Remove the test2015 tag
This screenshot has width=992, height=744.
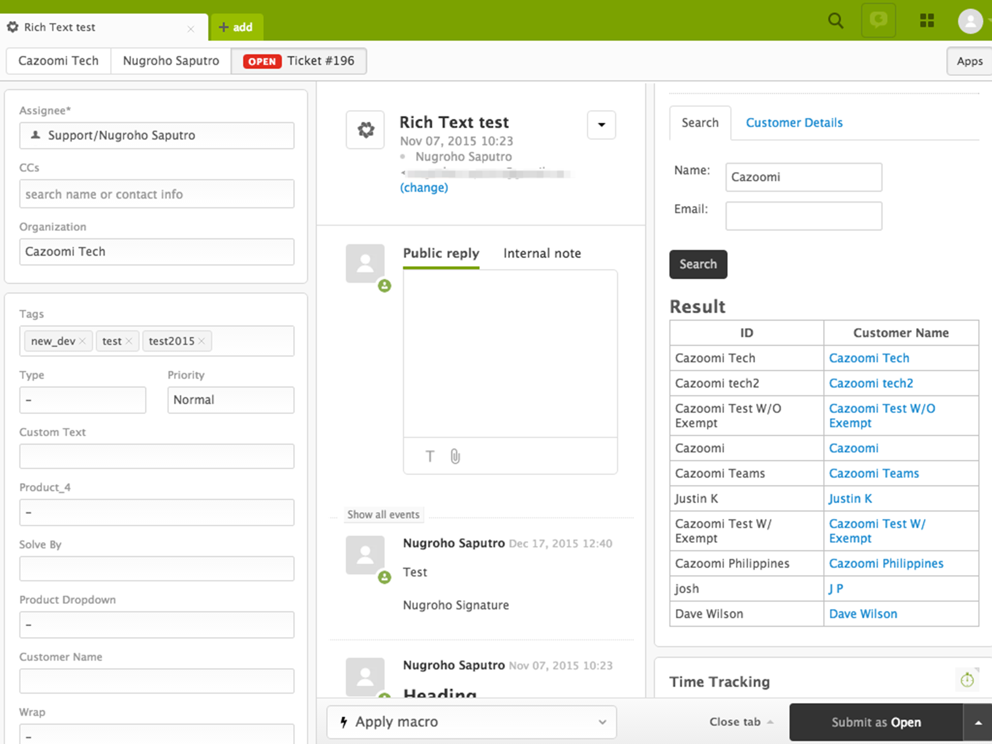tap(201, 341)
